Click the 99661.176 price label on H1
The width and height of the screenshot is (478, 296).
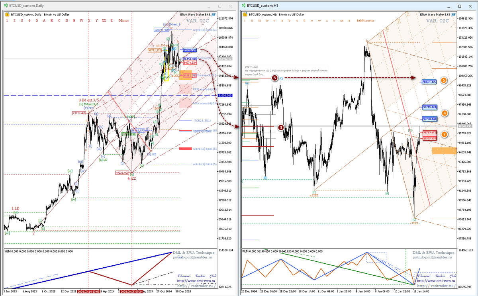(430, 82)
